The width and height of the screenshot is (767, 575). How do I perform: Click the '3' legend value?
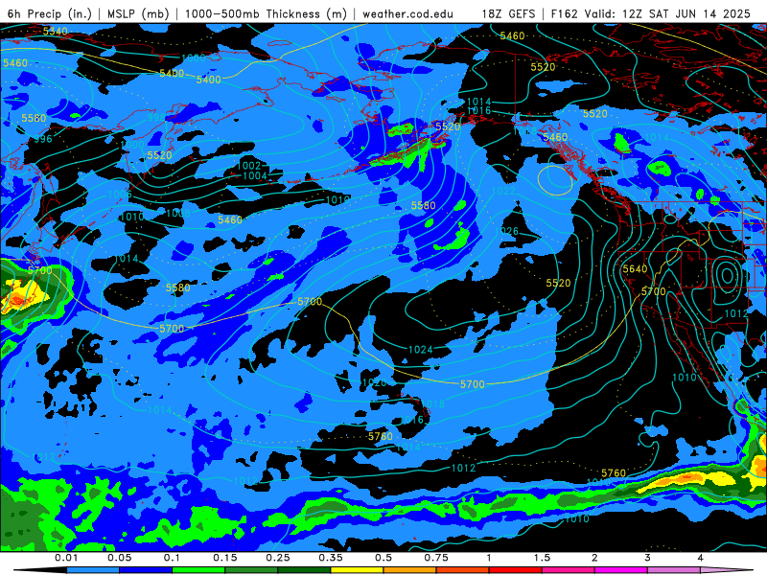[x=648, y=558]
